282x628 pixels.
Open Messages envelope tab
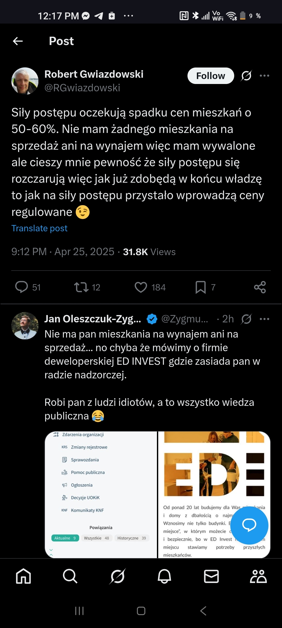tap(211, 576)
